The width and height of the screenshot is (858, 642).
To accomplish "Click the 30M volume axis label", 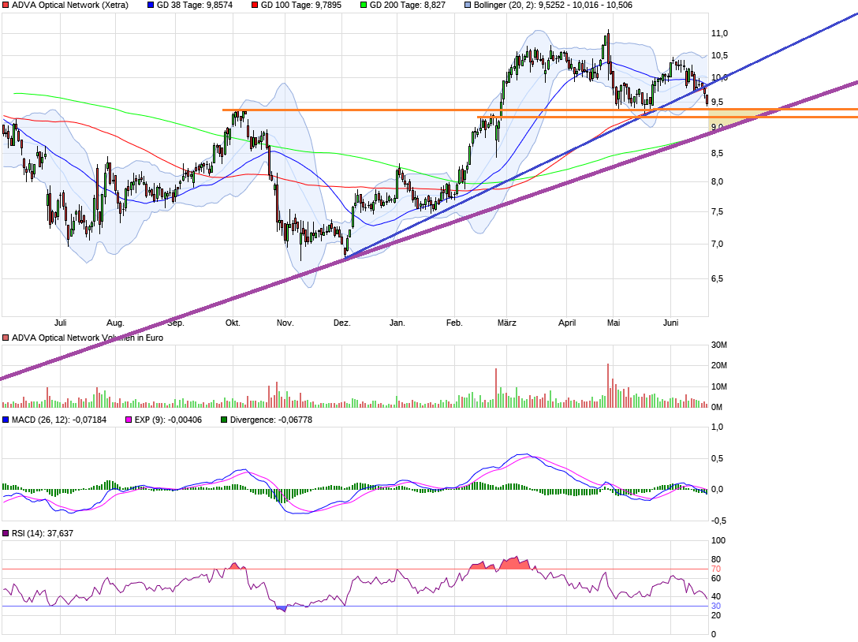I will coord(718,345).
